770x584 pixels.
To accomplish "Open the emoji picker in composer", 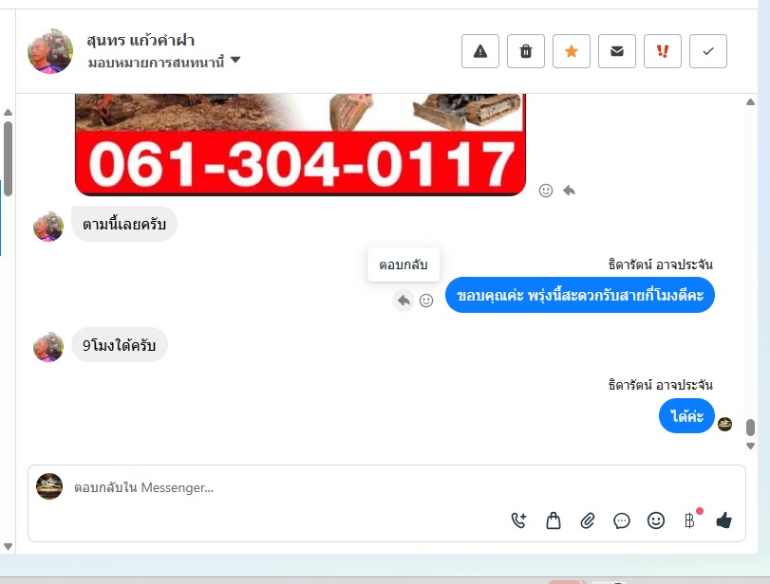I will [656, 520].
